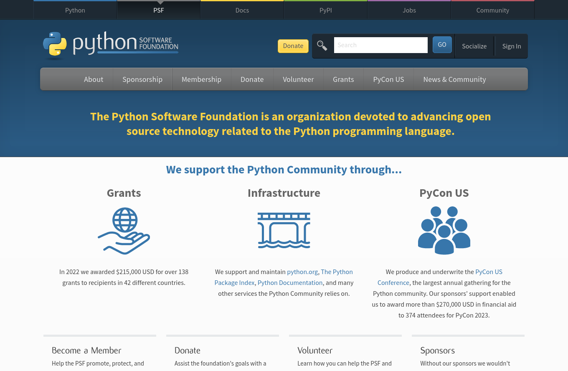Image resolution: width=568 pixels, height=371 pixels.
Task: Open Grants in the main navigation
Action: coord(343,79)
